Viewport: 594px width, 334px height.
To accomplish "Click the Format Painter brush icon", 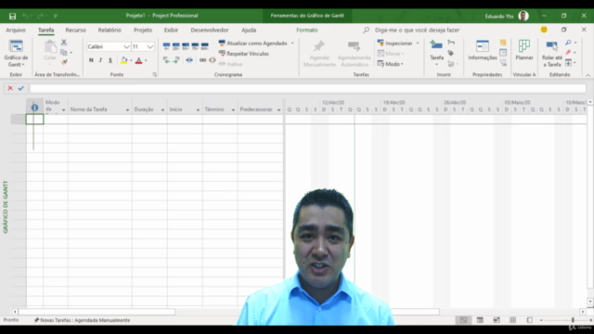I will click(64, 62).
